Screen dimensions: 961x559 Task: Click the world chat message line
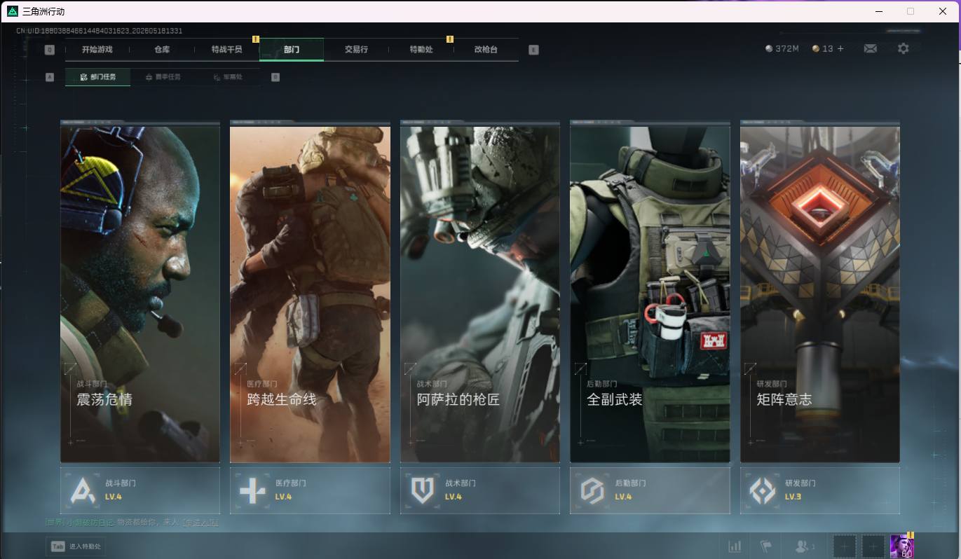coord(132,523)
